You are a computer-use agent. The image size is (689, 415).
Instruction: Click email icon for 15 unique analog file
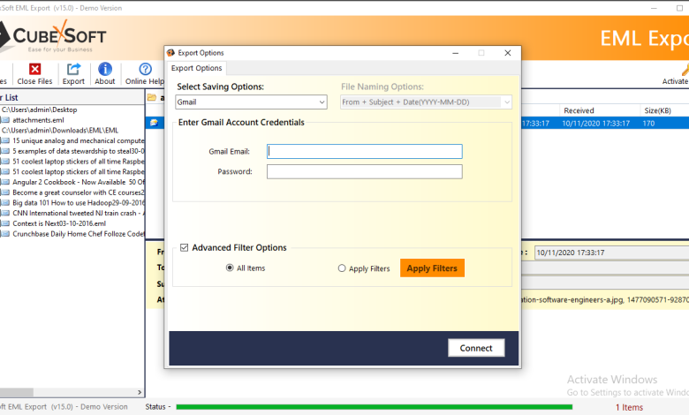(5, 140)
